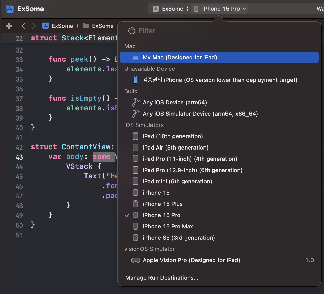Click ExSome project name in jump bar
The image size is (324, 294).
62,26
